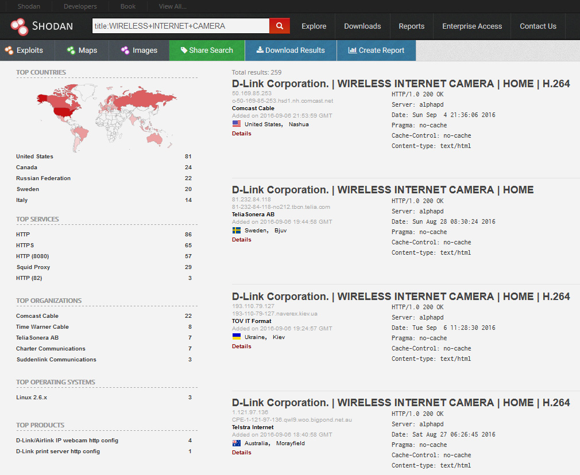Open result title for IP 193.110.79.127
Viewport: 580px width, 475px height.
pos(401,297)
